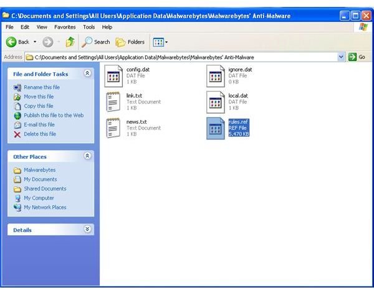
Task: Click the green Go button
Action: pos(357,57)
